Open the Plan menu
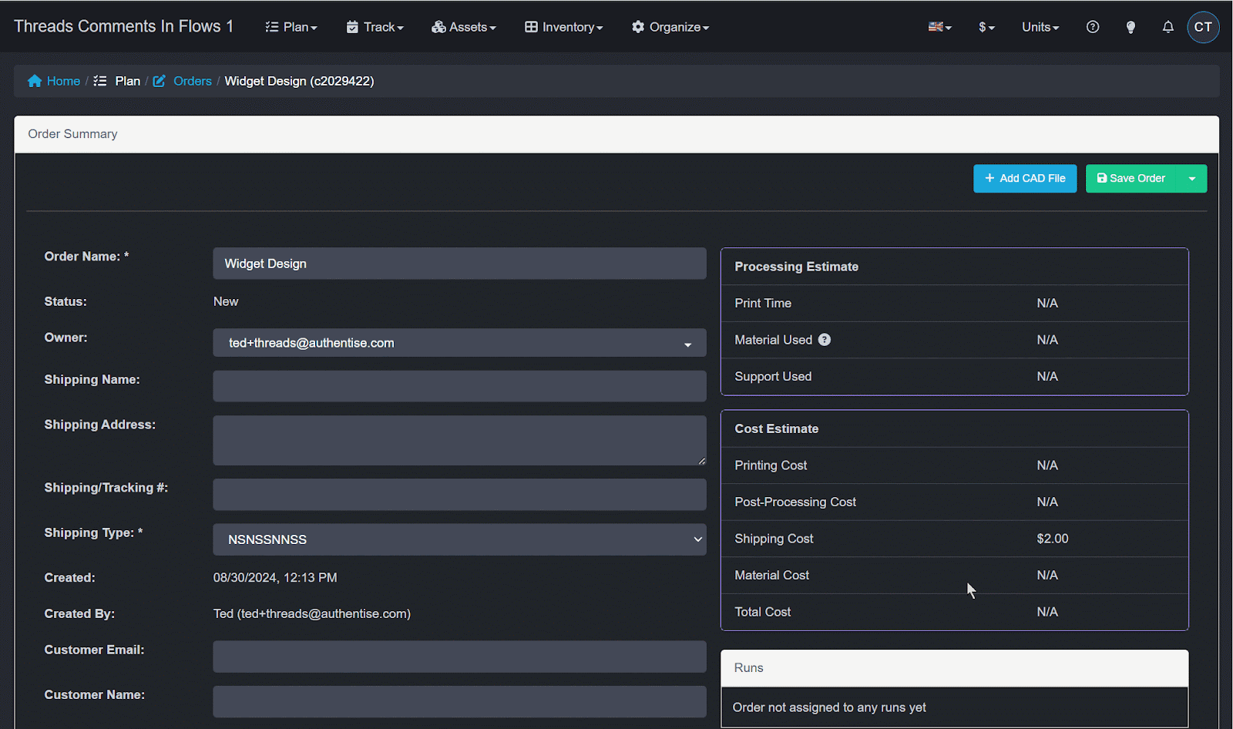This screenshot has width=1233, height=729. (291, 27)
